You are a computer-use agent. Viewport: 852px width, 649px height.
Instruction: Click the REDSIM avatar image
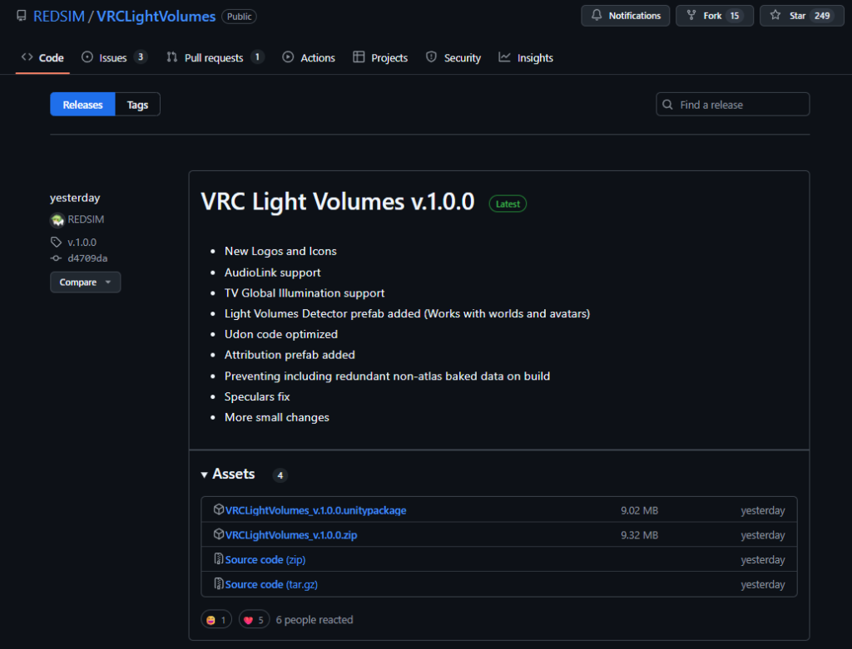click(57, 219)
